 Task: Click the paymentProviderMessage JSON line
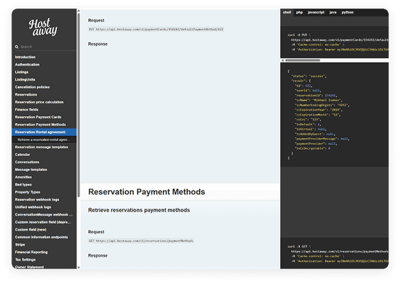point(322,139)
